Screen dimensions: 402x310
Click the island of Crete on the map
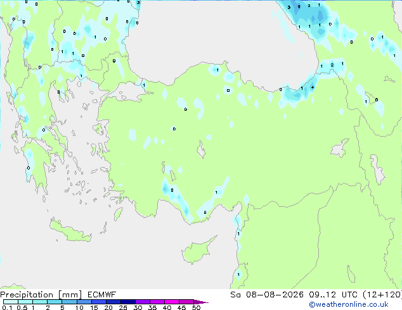[x=70, y=231]
